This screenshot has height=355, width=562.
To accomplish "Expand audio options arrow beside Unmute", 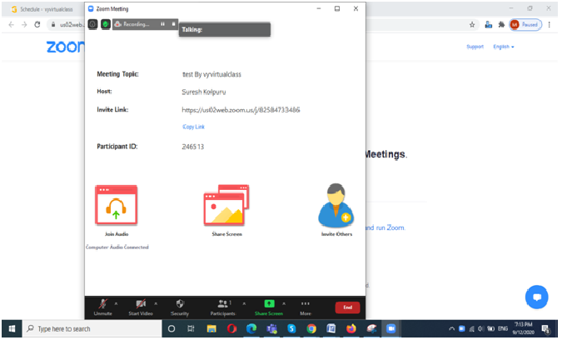I will pyautogui.click(x=116, y=303).
